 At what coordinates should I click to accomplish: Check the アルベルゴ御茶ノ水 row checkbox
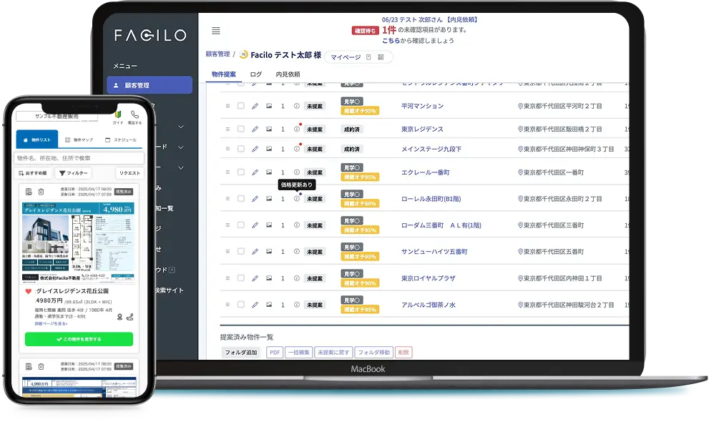(241, 305)
